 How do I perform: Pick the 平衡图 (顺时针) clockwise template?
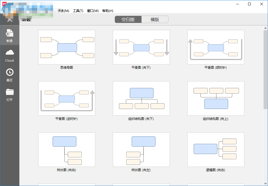click(x=216, y=47)
